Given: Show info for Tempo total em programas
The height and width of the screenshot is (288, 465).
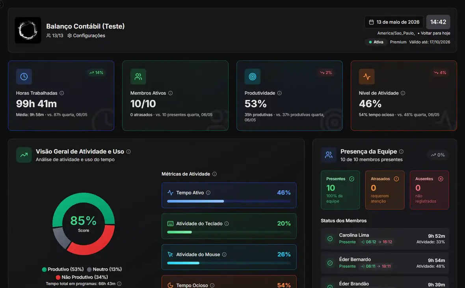Looking at the screenshot, I should (119, 284).
